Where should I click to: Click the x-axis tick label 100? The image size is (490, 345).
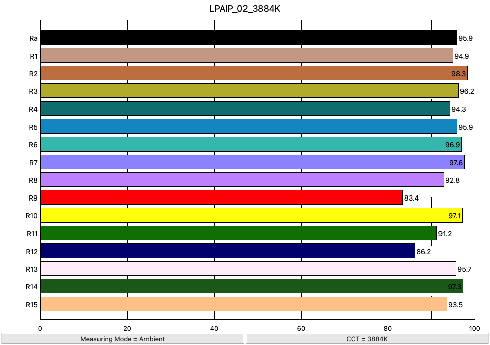pos(475,328)
